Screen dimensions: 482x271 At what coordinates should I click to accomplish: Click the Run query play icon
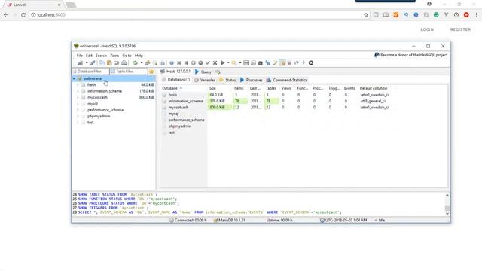pyautogui.click(x=223, y=63)
